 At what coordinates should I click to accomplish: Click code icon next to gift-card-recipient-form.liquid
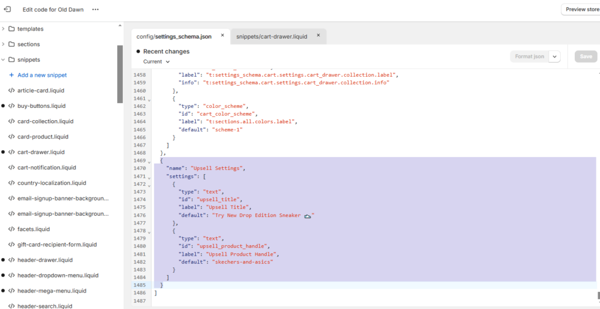click(x=12, y=245)
